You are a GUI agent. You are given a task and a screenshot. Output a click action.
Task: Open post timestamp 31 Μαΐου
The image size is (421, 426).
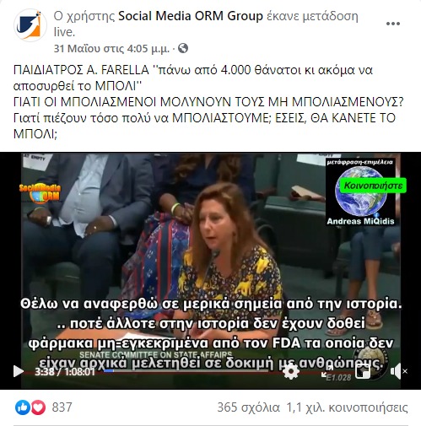click(111, 49)
